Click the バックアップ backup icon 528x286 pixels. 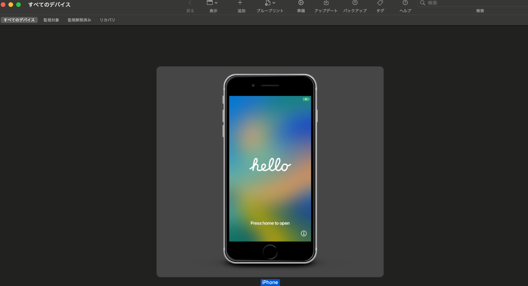click(355, 3)
